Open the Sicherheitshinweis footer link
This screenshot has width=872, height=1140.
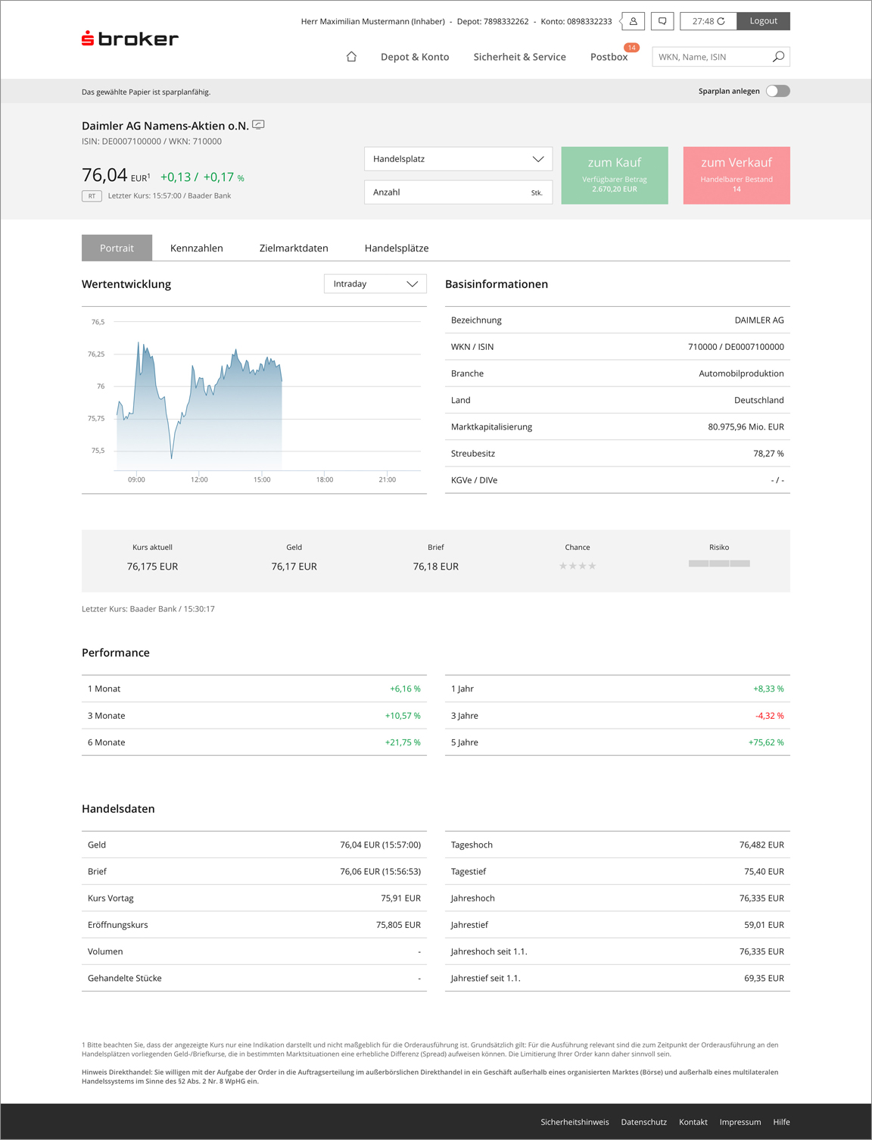(x=575, y=1122)
